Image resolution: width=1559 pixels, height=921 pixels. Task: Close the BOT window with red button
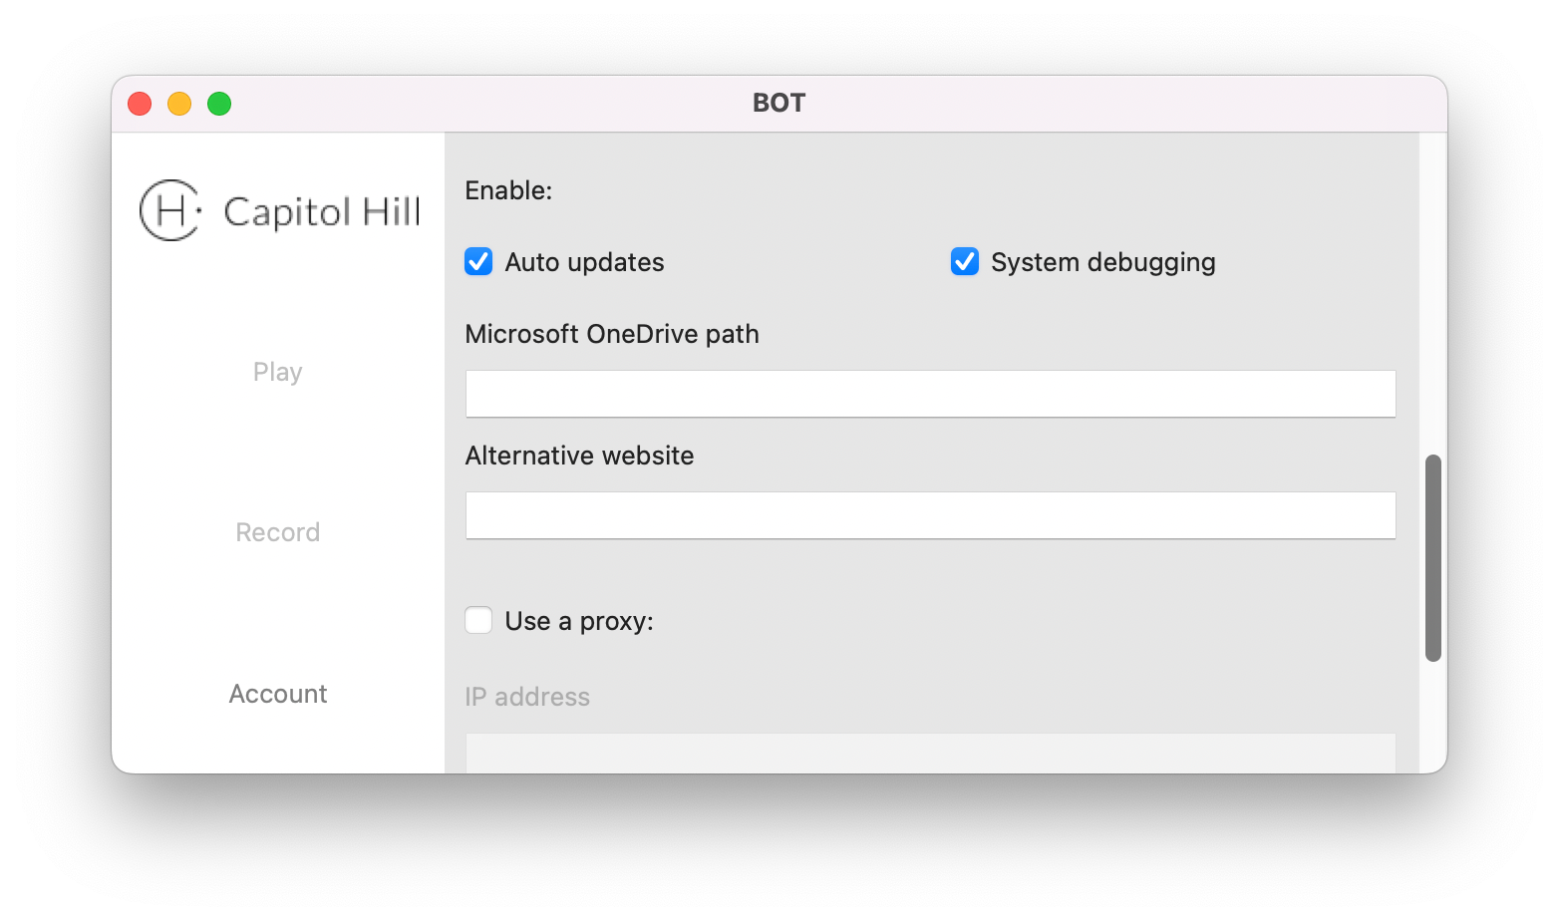140,104
